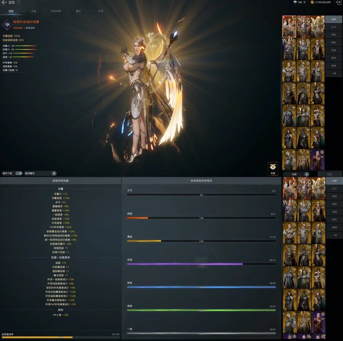Click the 全部達成率 progress bar

(61, 337)
